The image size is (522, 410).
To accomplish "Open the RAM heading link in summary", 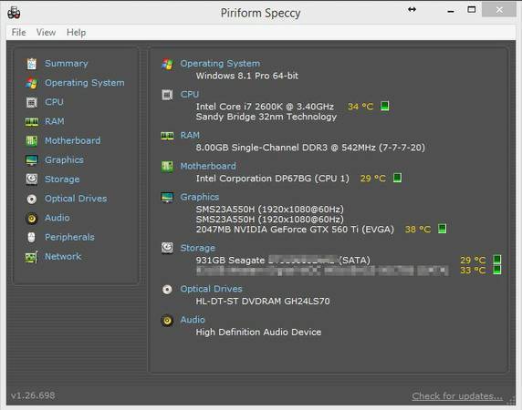I will pos(190,136).
